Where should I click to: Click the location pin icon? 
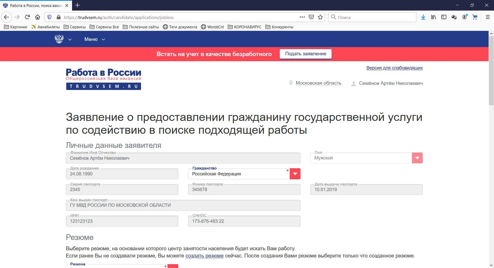pyautogui.click(x=291, y=83)
